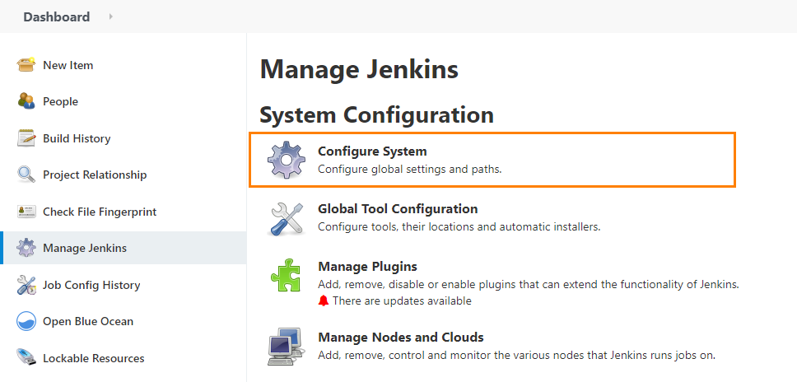
Task: Open the Configure System title link
Action: pyautogui.click(x=372, y=151)
